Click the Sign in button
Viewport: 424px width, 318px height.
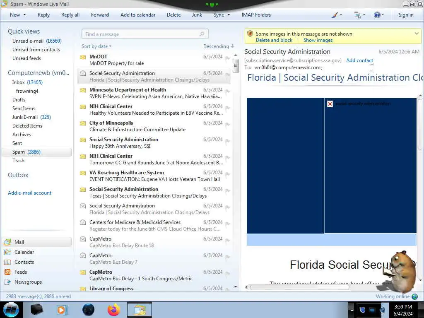(x=406, y=15)
